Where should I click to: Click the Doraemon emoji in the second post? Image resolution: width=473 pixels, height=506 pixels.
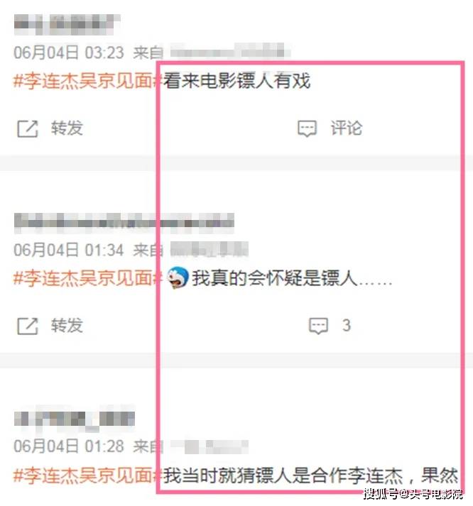[178, 277]
